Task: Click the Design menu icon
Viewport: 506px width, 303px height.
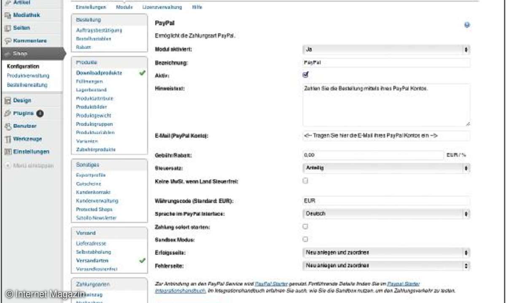Action: [8, 101]
